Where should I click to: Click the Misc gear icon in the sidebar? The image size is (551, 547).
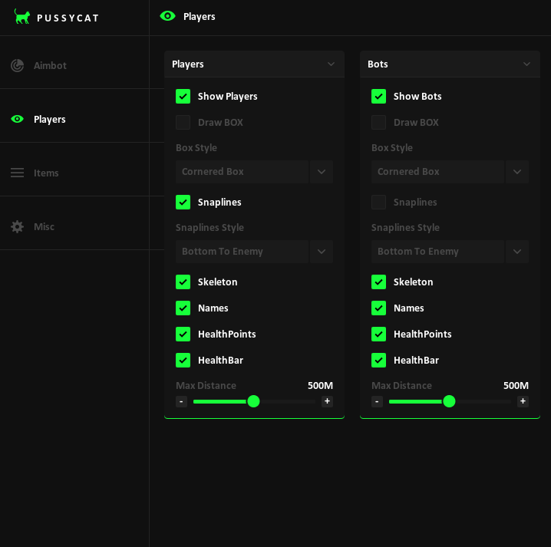[17, 226]
